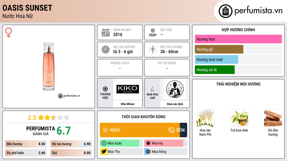This screenshot has width=287, height=161.
Task: Click the perfumista.vn site name in header
Action: (258, 11)
